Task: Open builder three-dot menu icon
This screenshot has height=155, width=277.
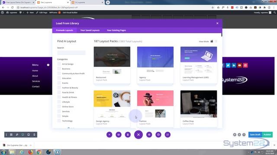Action: [6, 135]
